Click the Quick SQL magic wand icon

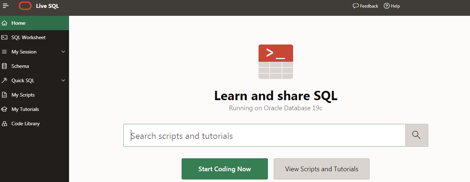(x=4, y=80)
